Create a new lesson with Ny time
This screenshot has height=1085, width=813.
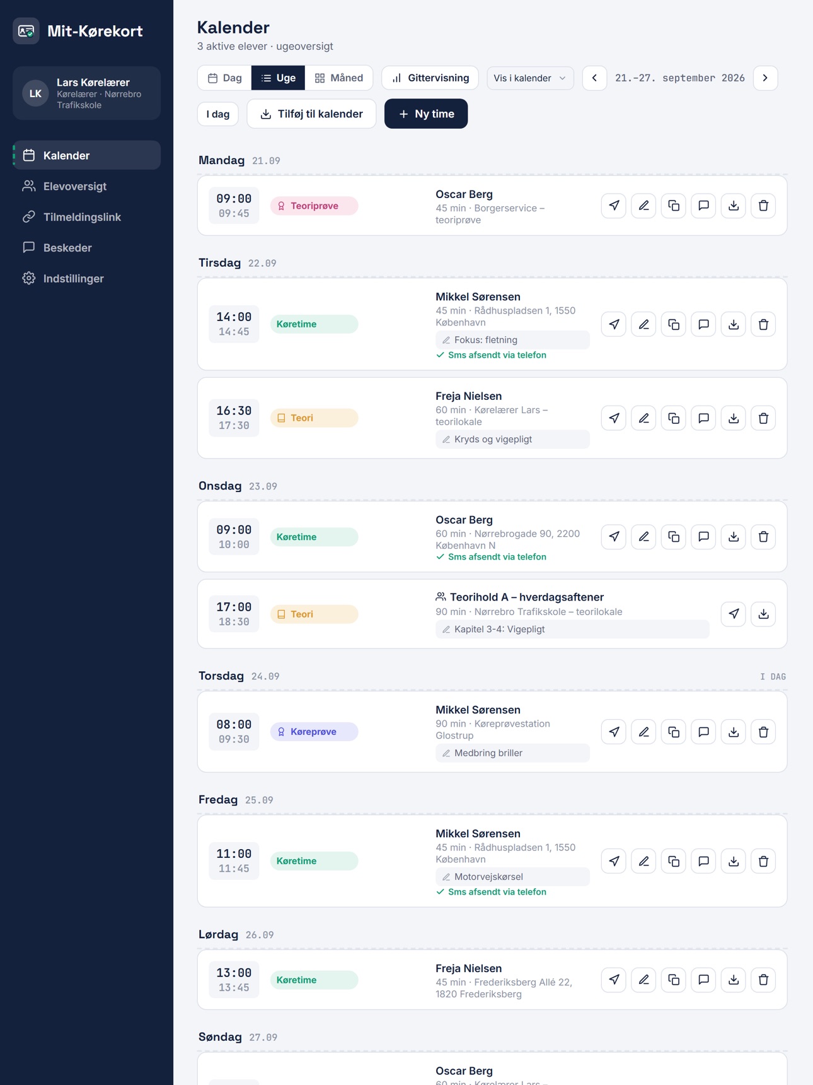[x=426, y=114]
